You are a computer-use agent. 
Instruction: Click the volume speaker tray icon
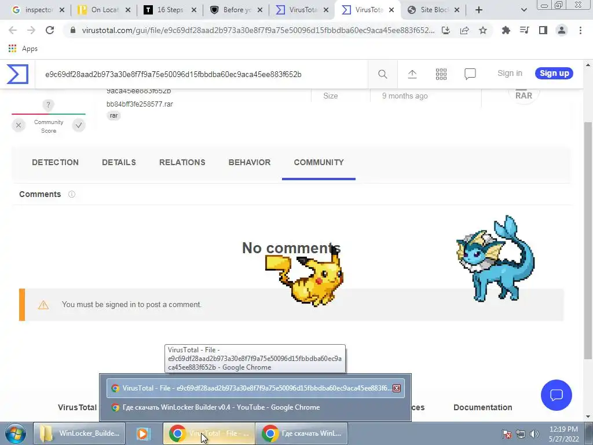(x=534, y=434)
